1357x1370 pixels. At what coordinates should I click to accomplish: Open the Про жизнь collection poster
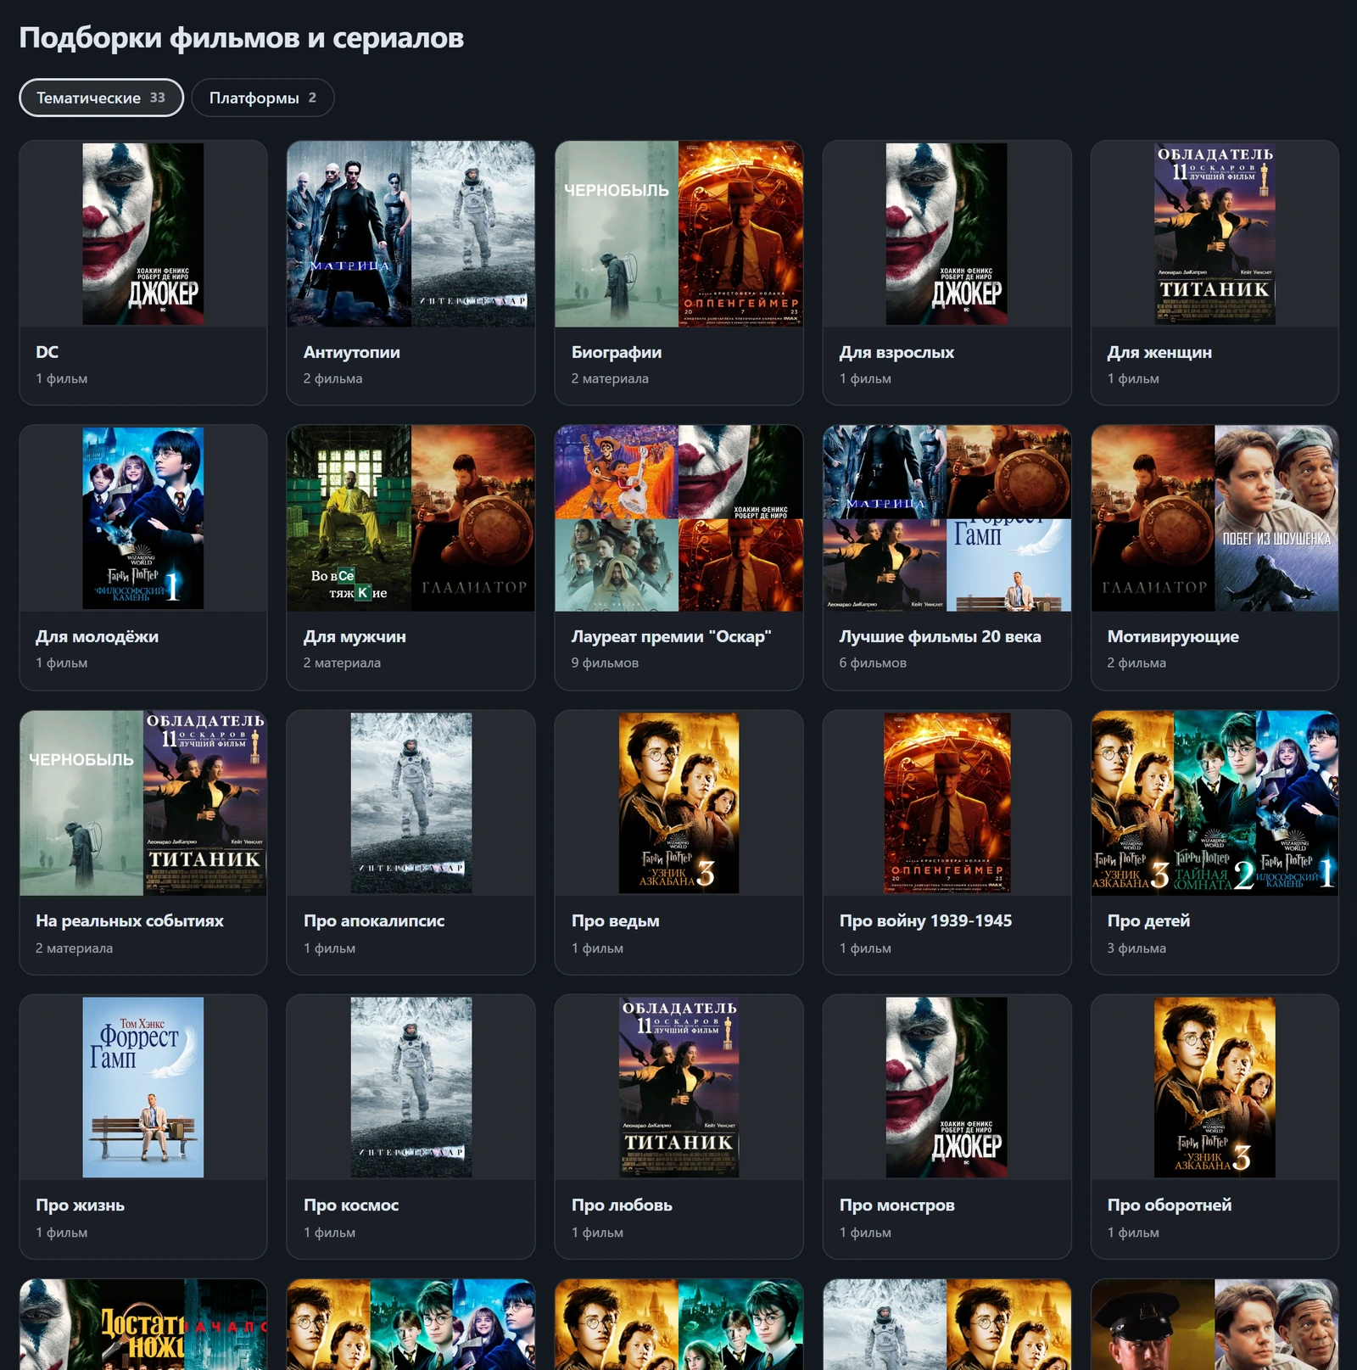(142, 1088)
